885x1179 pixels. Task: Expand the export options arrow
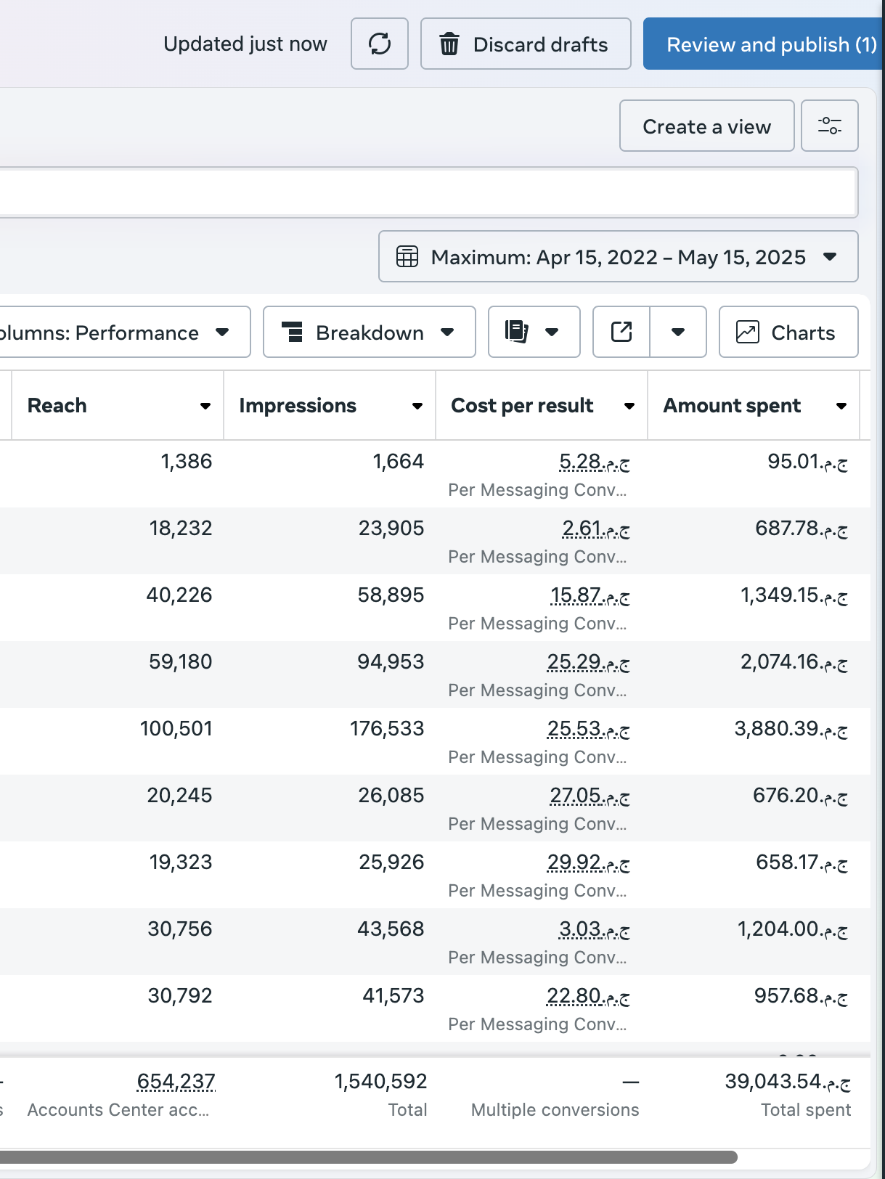point(678,333)
